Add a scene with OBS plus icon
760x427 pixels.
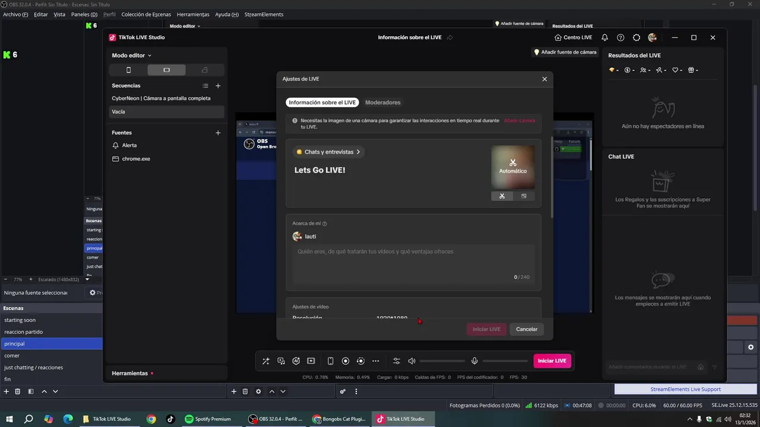point(7,391)
